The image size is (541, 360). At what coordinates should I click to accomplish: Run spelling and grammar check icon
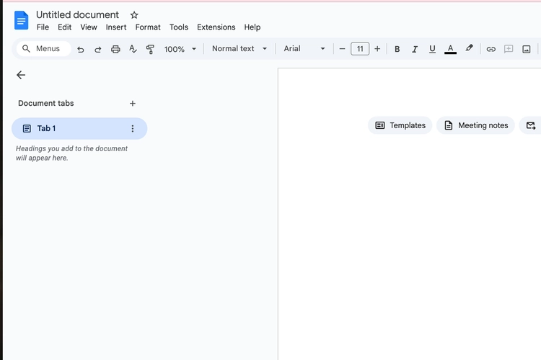(x=133, y=49)
